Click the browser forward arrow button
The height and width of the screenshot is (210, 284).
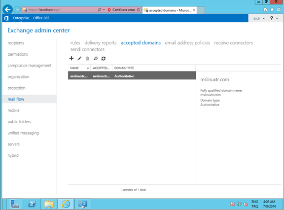tap(17, 9)
